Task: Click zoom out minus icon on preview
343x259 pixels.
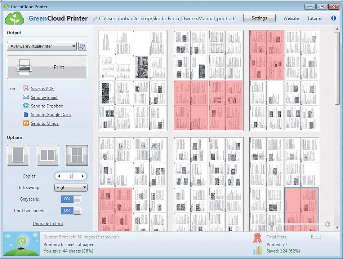Action: (x=271, y=224)
